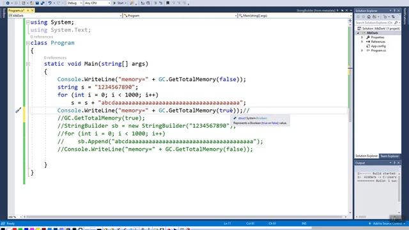
Task: Click the Undo arrow icon
Action: pos(50,3)
